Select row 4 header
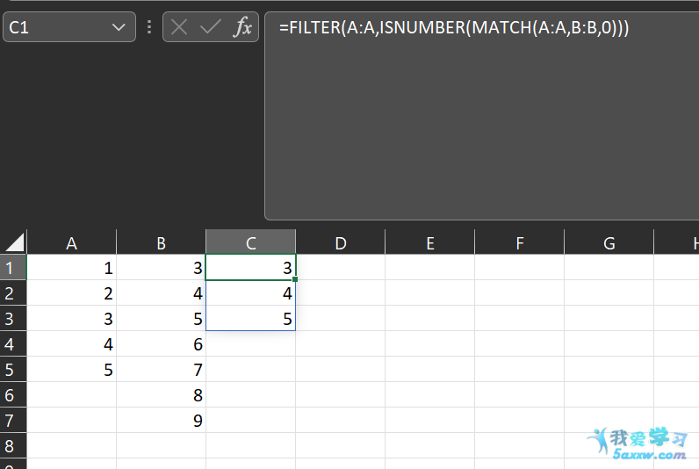Image resolution: width=699 pixels, height=469 pixels. point(13,343)
